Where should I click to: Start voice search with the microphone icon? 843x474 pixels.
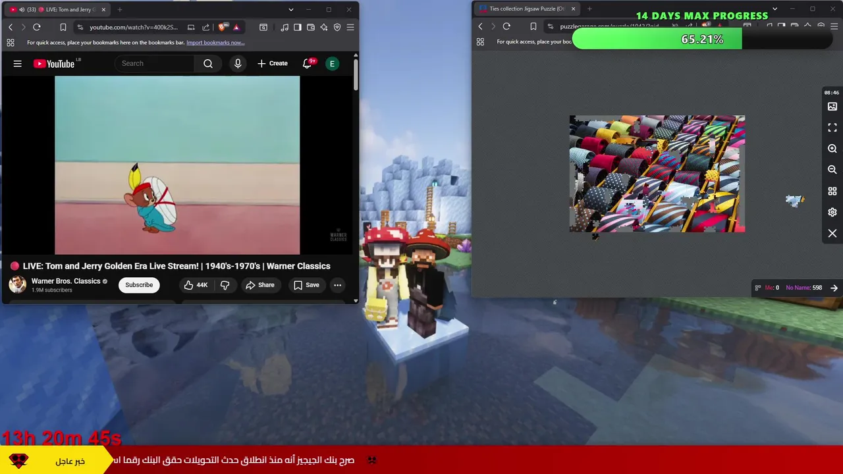(238, 64)
